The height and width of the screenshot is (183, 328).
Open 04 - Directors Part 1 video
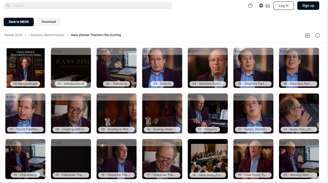[208, 68]
